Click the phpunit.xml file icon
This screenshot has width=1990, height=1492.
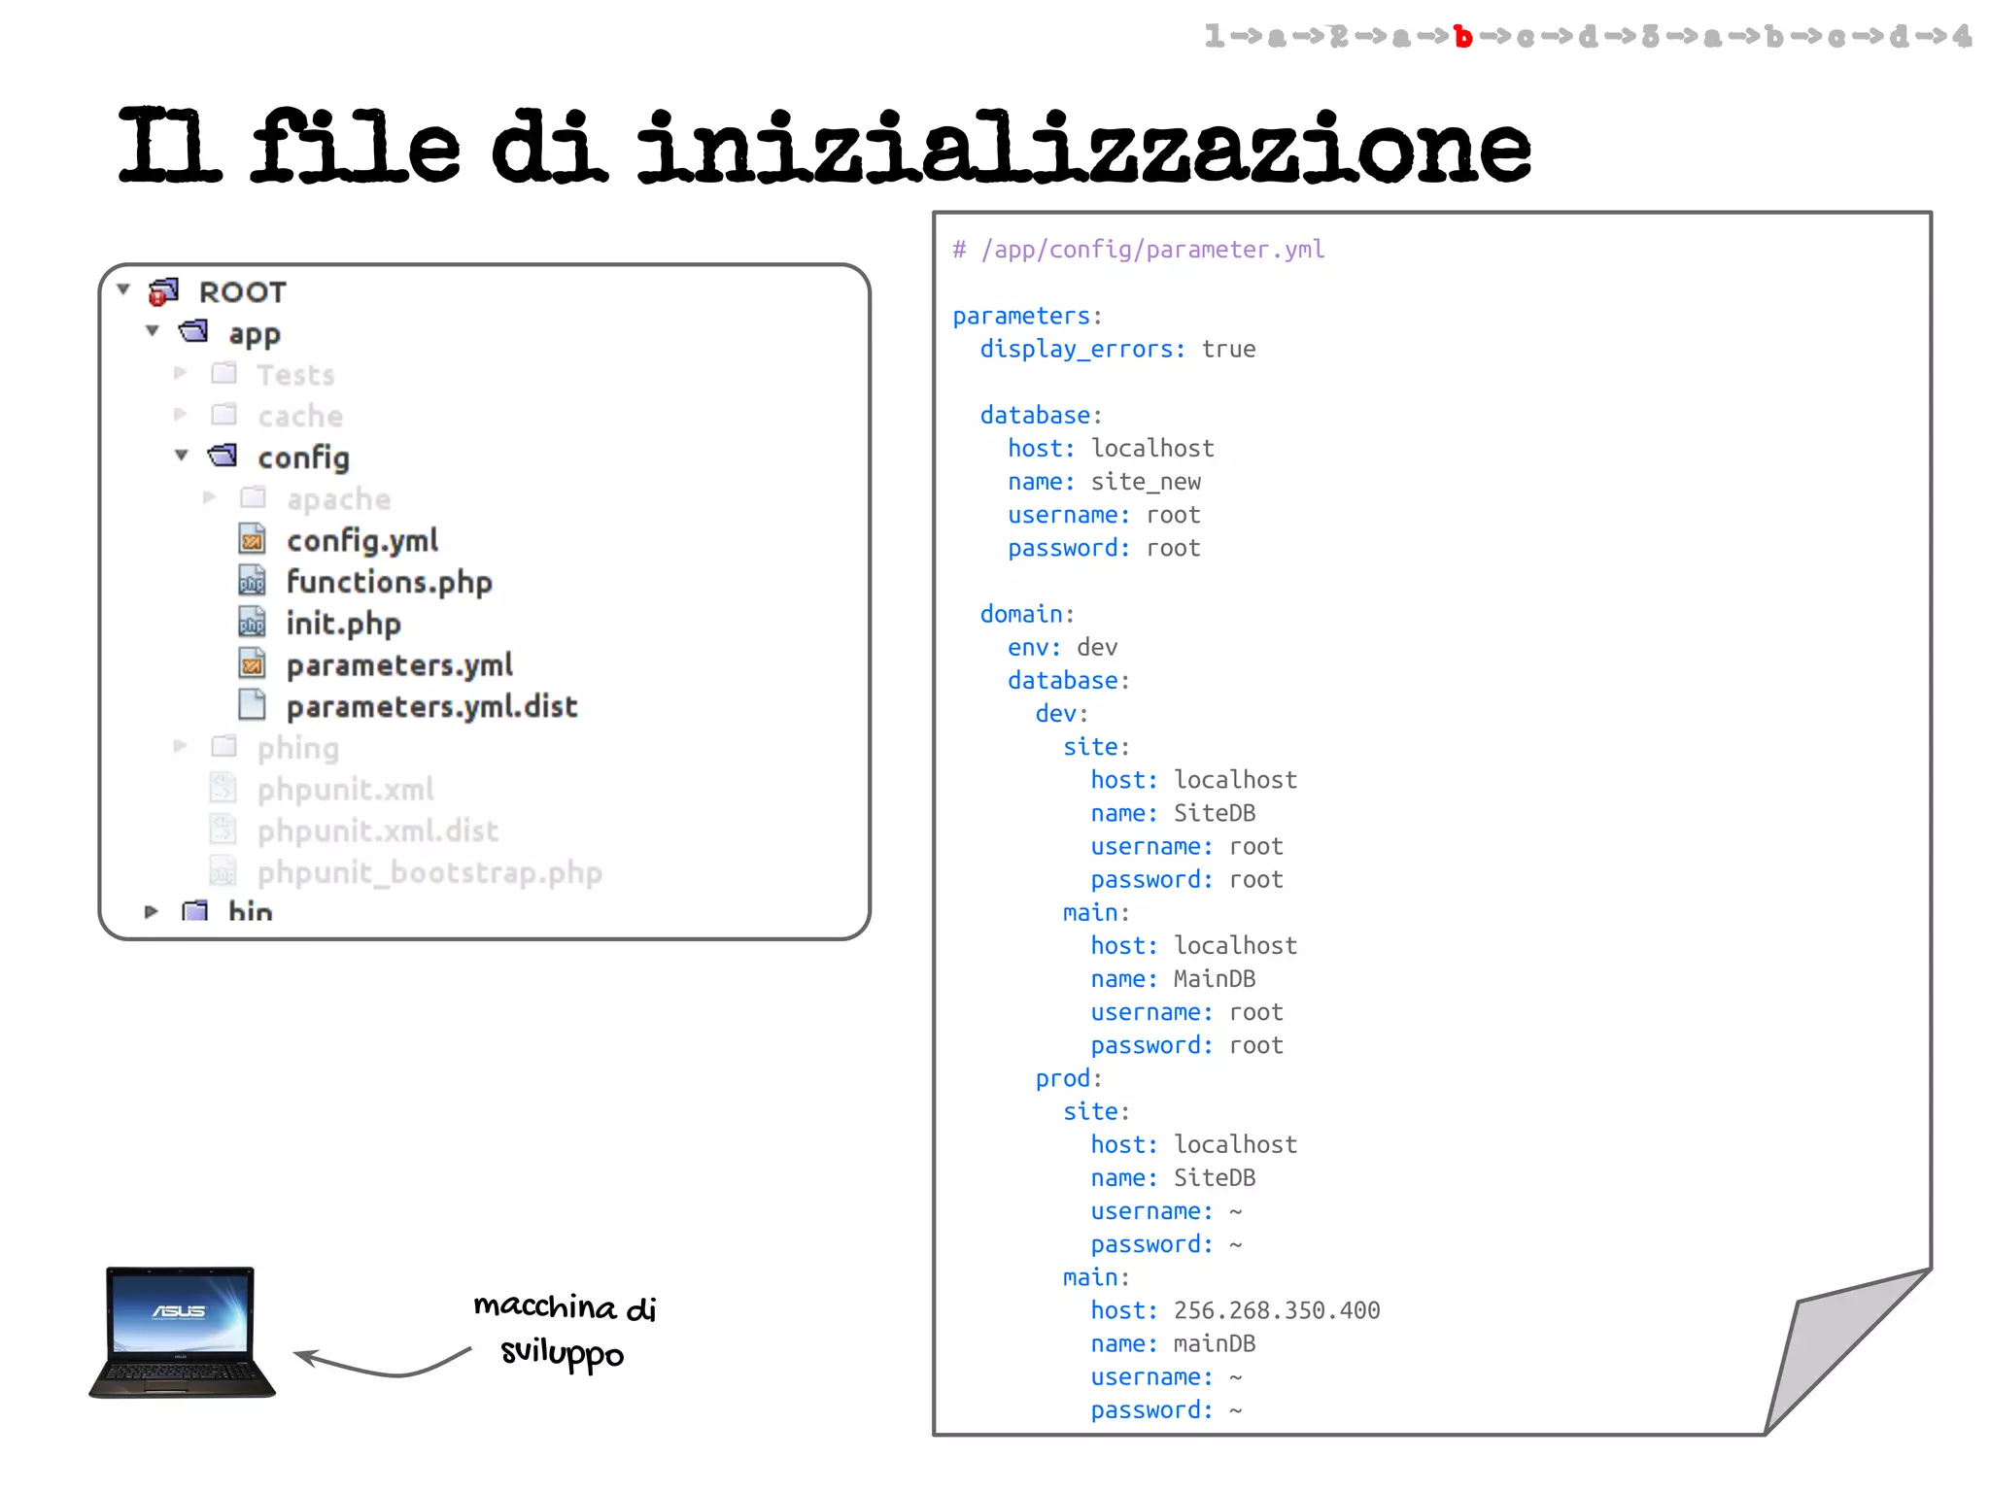coord(223,788)
